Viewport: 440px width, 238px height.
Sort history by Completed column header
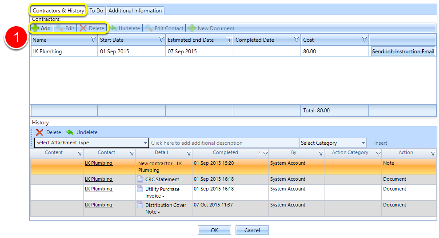tap(225, 152)
